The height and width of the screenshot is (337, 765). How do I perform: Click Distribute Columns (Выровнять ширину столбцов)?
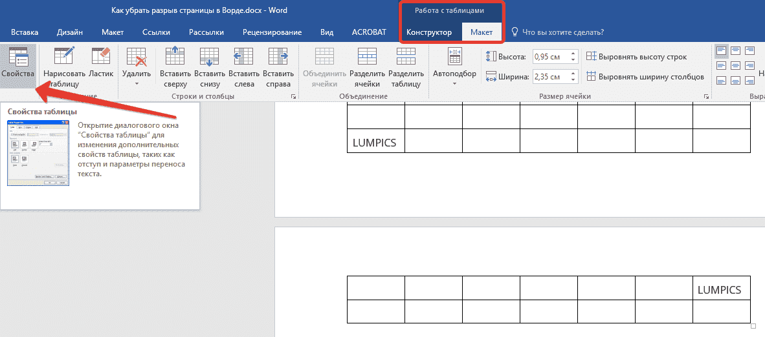click(x=645, y=77)
